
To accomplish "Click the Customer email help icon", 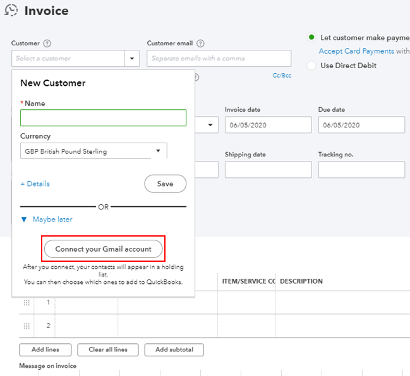I will click(x=200, y=44).
